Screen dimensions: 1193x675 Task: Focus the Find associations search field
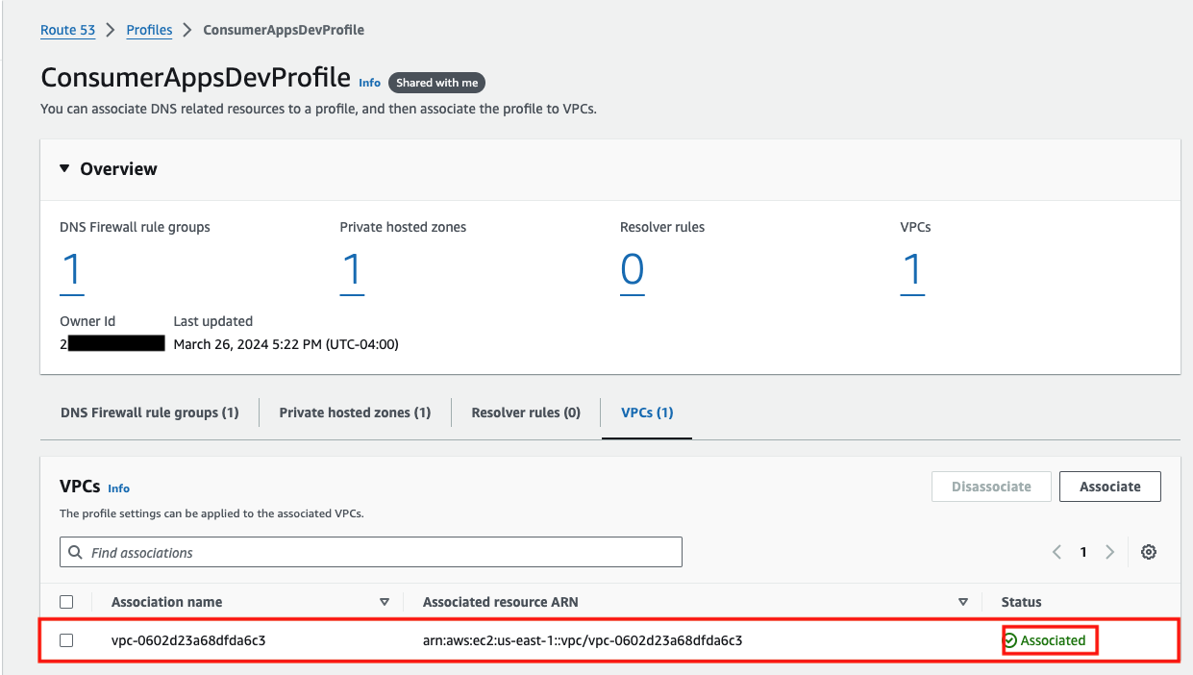point(370,552)
